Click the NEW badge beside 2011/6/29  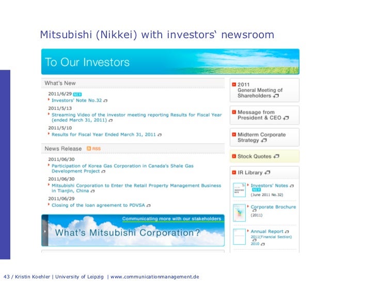[x=77, y=95]
